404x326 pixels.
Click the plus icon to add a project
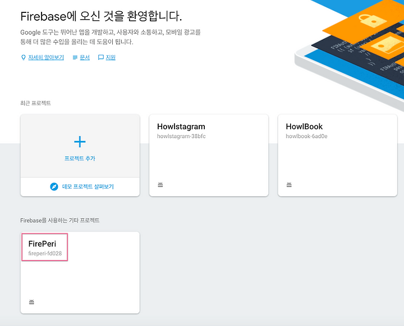coord(80,142)
